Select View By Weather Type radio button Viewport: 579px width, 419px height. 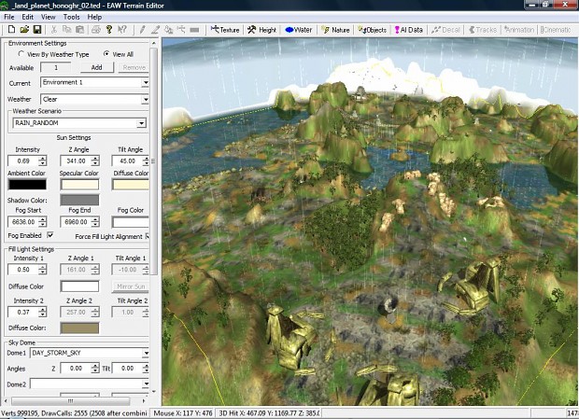pyautogui.click(x=21, y=54)
